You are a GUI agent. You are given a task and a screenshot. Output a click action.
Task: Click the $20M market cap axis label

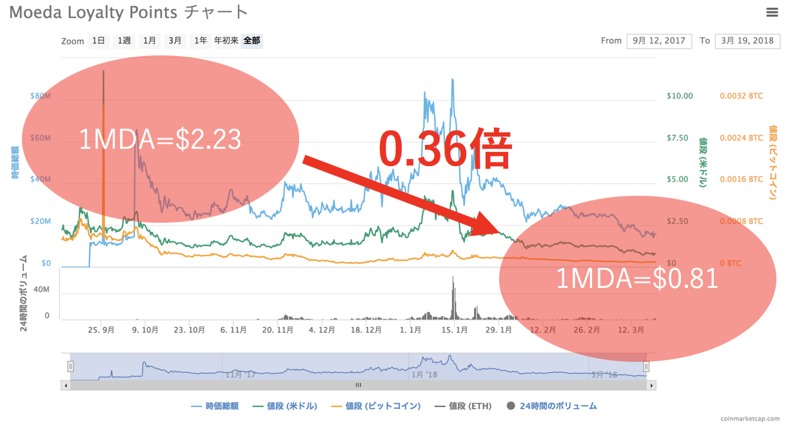coord(41,222)
